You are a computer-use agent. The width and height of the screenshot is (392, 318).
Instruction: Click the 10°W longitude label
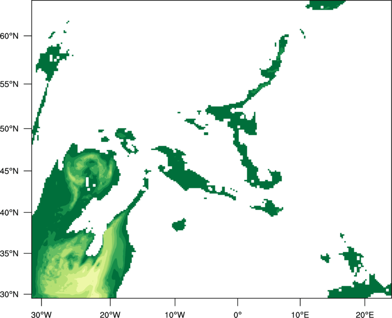pos(175,315)
